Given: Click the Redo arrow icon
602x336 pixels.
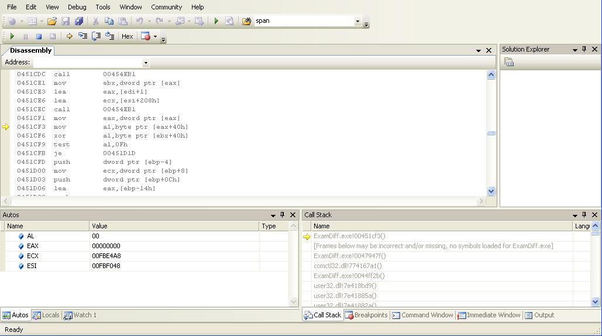Looking at the screenshot, I should pos(159,21).
